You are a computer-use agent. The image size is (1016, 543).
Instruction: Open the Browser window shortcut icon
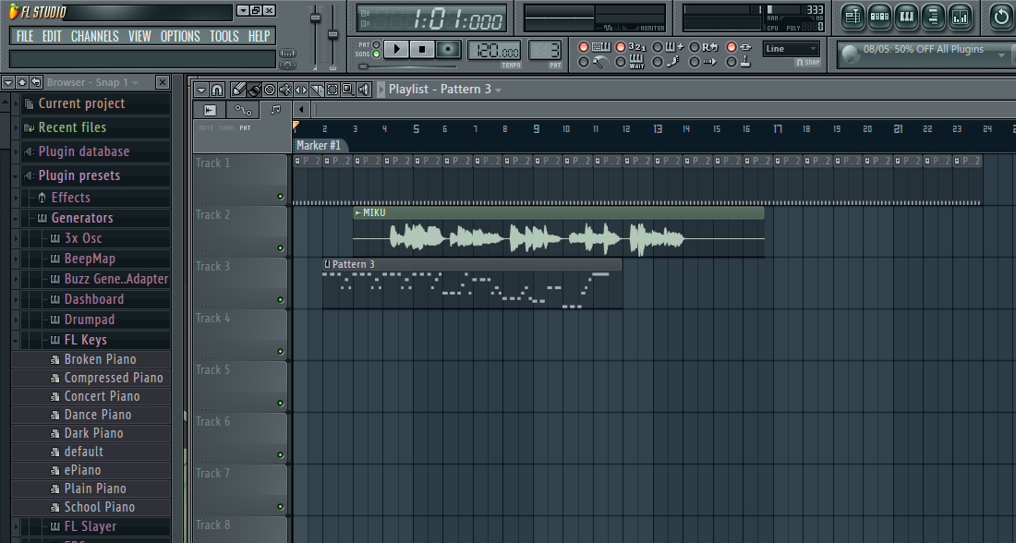click(933, 18)
